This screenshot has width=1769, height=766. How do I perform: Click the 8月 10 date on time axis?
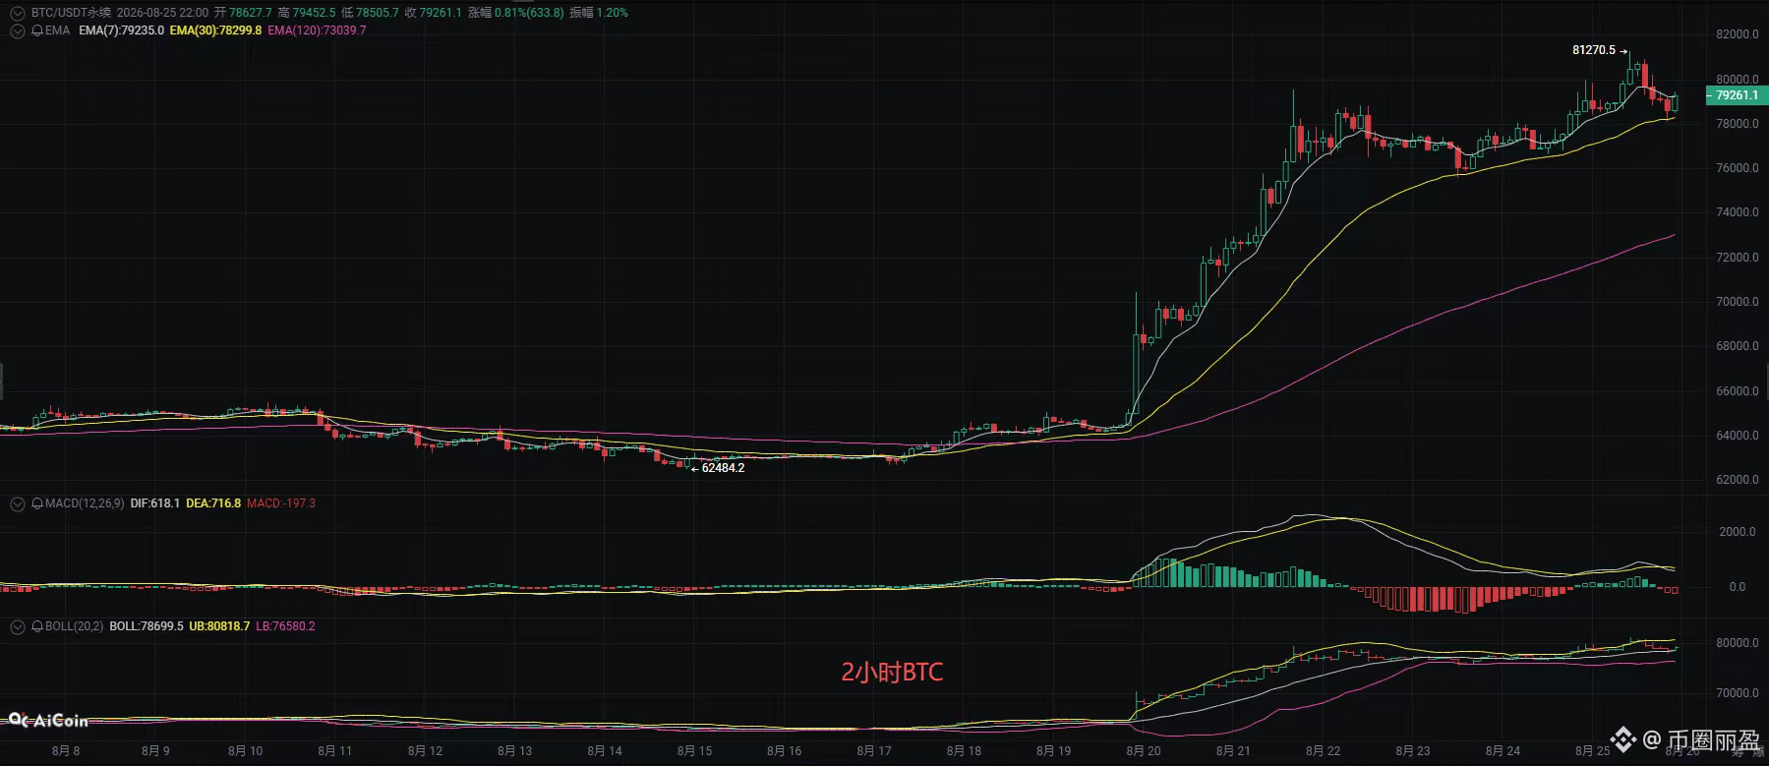tap(245, 751)
